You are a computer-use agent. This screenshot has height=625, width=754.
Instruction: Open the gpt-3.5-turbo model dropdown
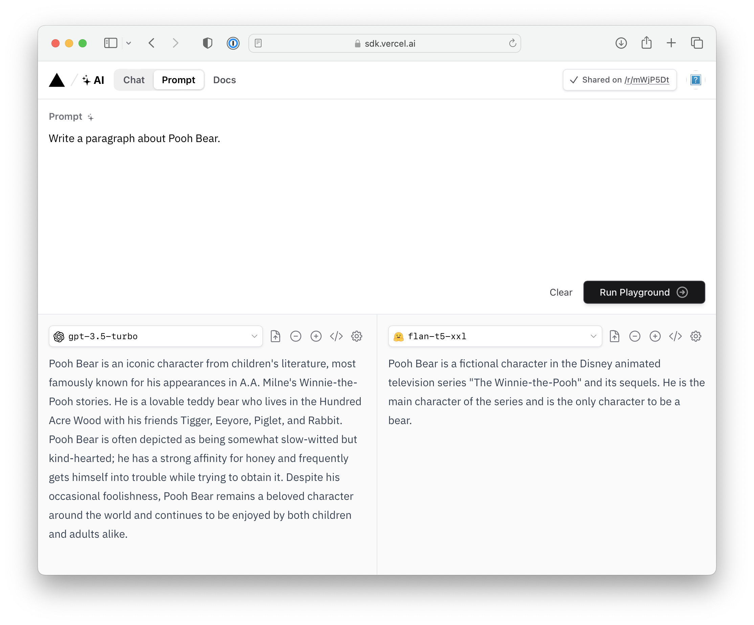tap(155, 336)
